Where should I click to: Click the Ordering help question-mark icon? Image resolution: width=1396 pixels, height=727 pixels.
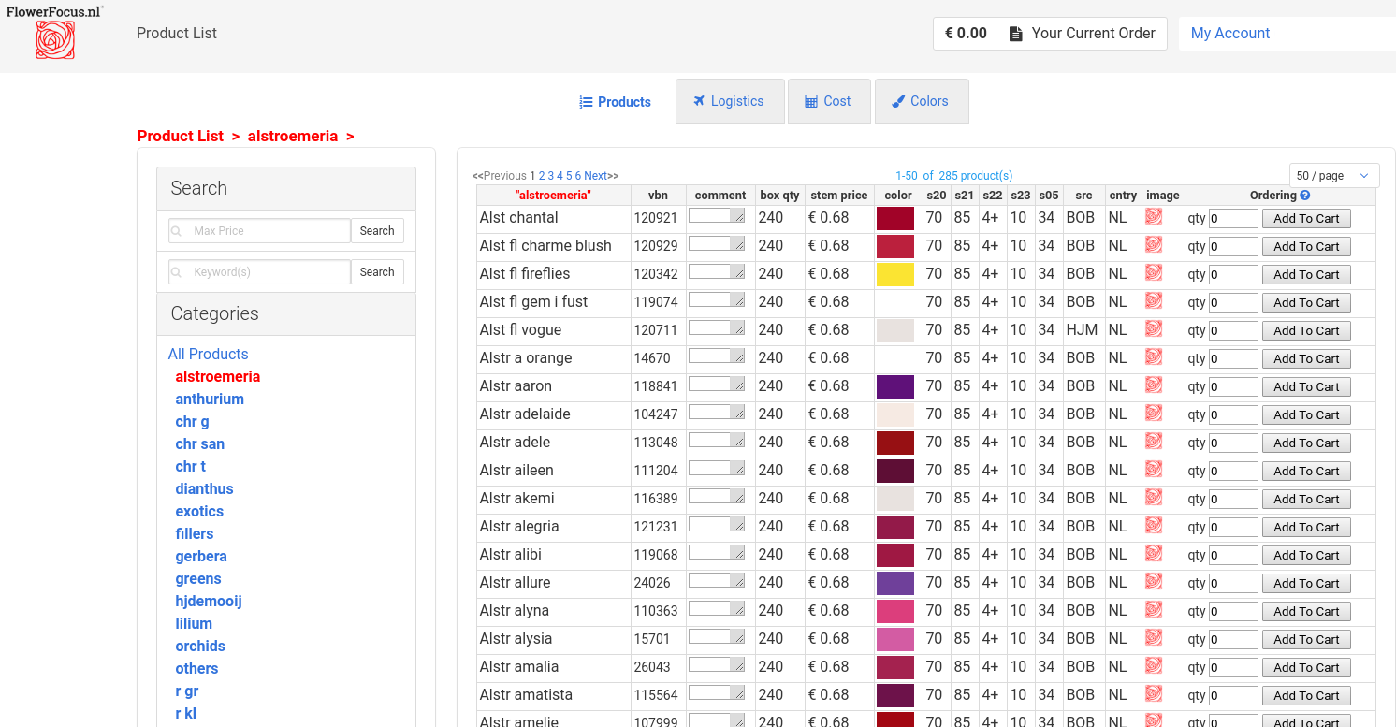click(1305, 196)
